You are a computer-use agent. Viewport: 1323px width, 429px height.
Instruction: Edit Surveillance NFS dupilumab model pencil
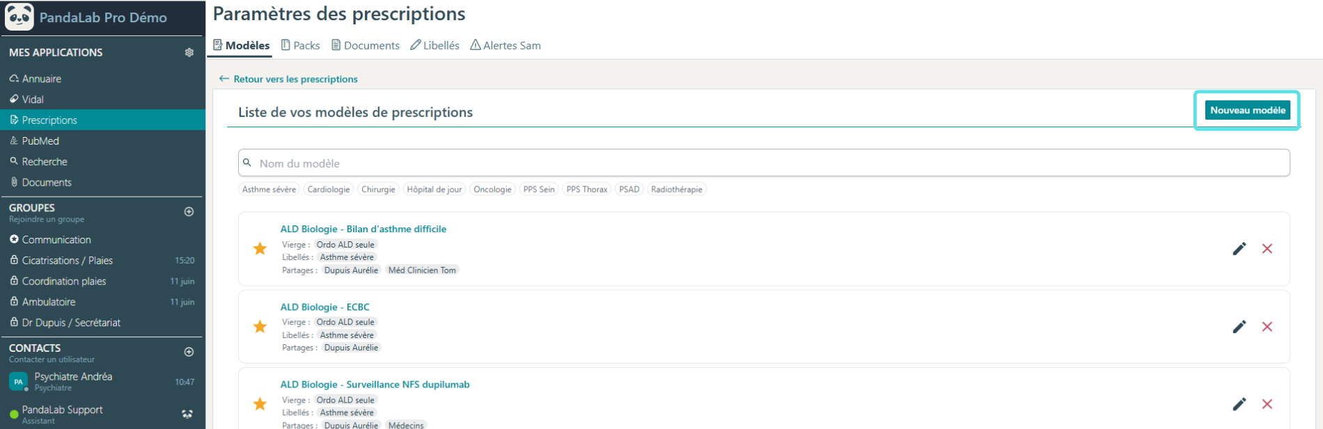click(1239, 404)
